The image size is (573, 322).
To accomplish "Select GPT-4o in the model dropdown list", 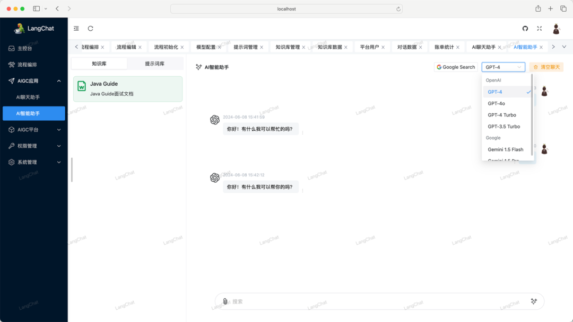I will coord(497,103).
